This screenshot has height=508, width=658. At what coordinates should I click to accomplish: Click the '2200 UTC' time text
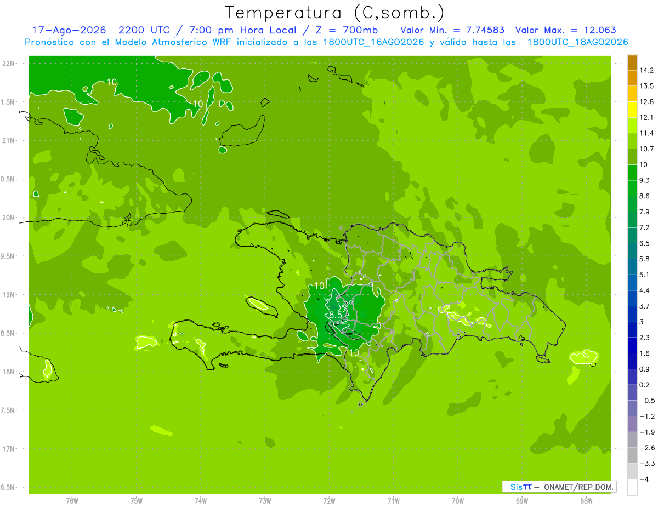(x=145, y=30)
